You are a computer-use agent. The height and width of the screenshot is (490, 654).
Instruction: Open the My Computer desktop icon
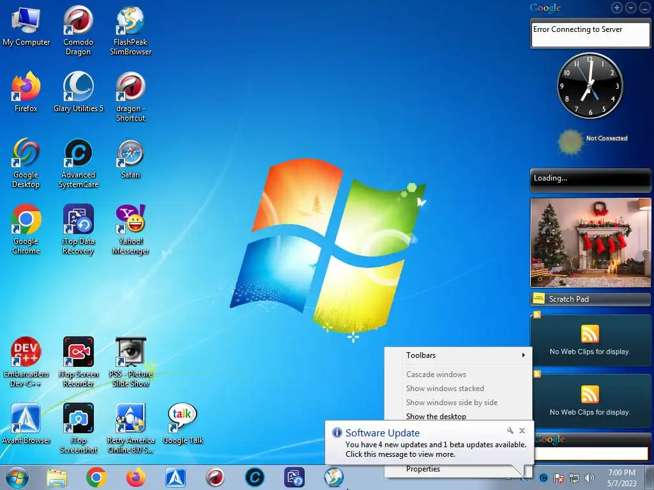point(26,26)
